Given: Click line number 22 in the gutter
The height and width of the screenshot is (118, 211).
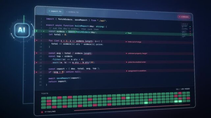Looking at the screenshot, I should [40, 85].
